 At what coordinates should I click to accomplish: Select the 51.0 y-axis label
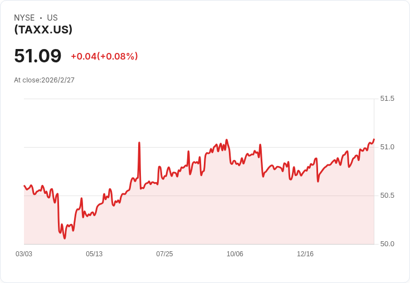tap(387, 147)
